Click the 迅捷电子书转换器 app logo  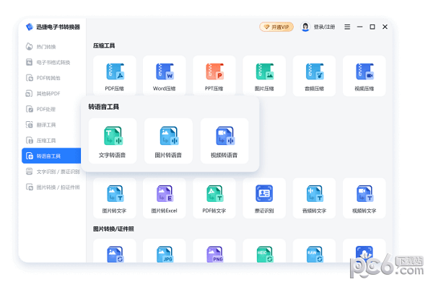pos(30,27)
